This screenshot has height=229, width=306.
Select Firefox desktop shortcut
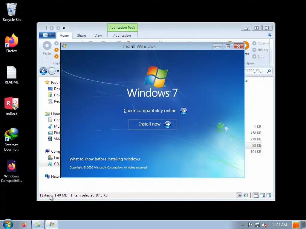12,43
